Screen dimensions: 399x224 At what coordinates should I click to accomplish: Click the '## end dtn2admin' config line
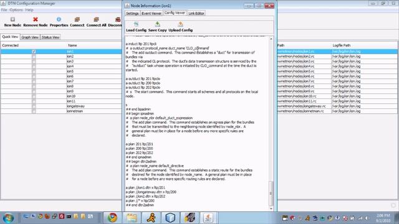coord(140,205)
